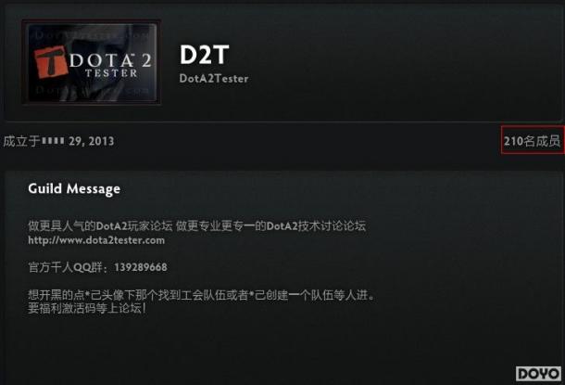Click the DOYO watermark logo
Image resolution: width=565 pixels, height=385 pixels.
tap(538, 374)
